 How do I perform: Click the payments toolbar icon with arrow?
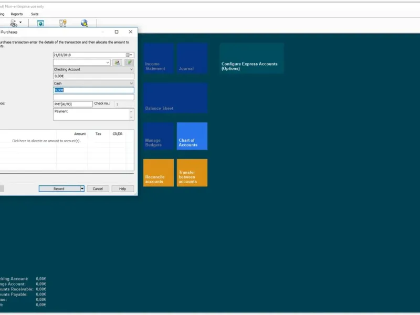tap(14, 23)
